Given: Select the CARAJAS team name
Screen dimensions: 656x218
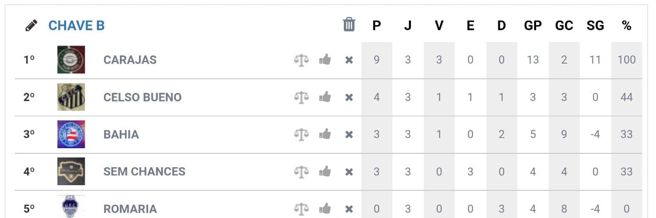Looking at the screenshot, I should [x=130, y=60].
